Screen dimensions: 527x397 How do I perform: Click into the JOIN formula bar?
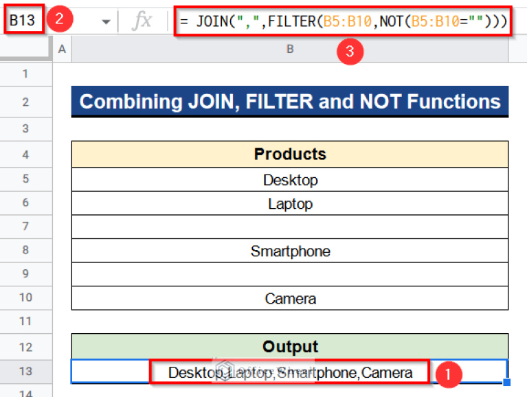coord(344,21)
